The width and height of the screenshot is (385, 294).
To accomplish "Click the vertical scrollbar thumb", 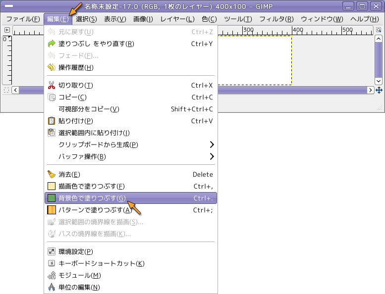I will 379,60.
